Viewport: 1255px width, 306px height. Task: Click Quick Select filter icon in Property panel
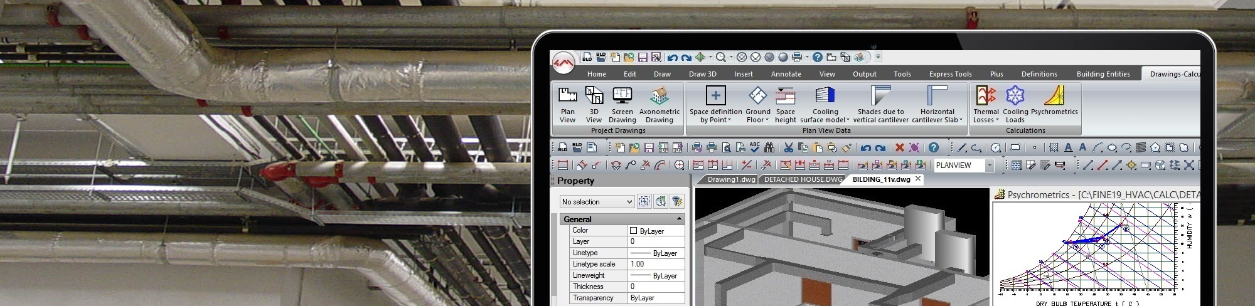[676, 201]
